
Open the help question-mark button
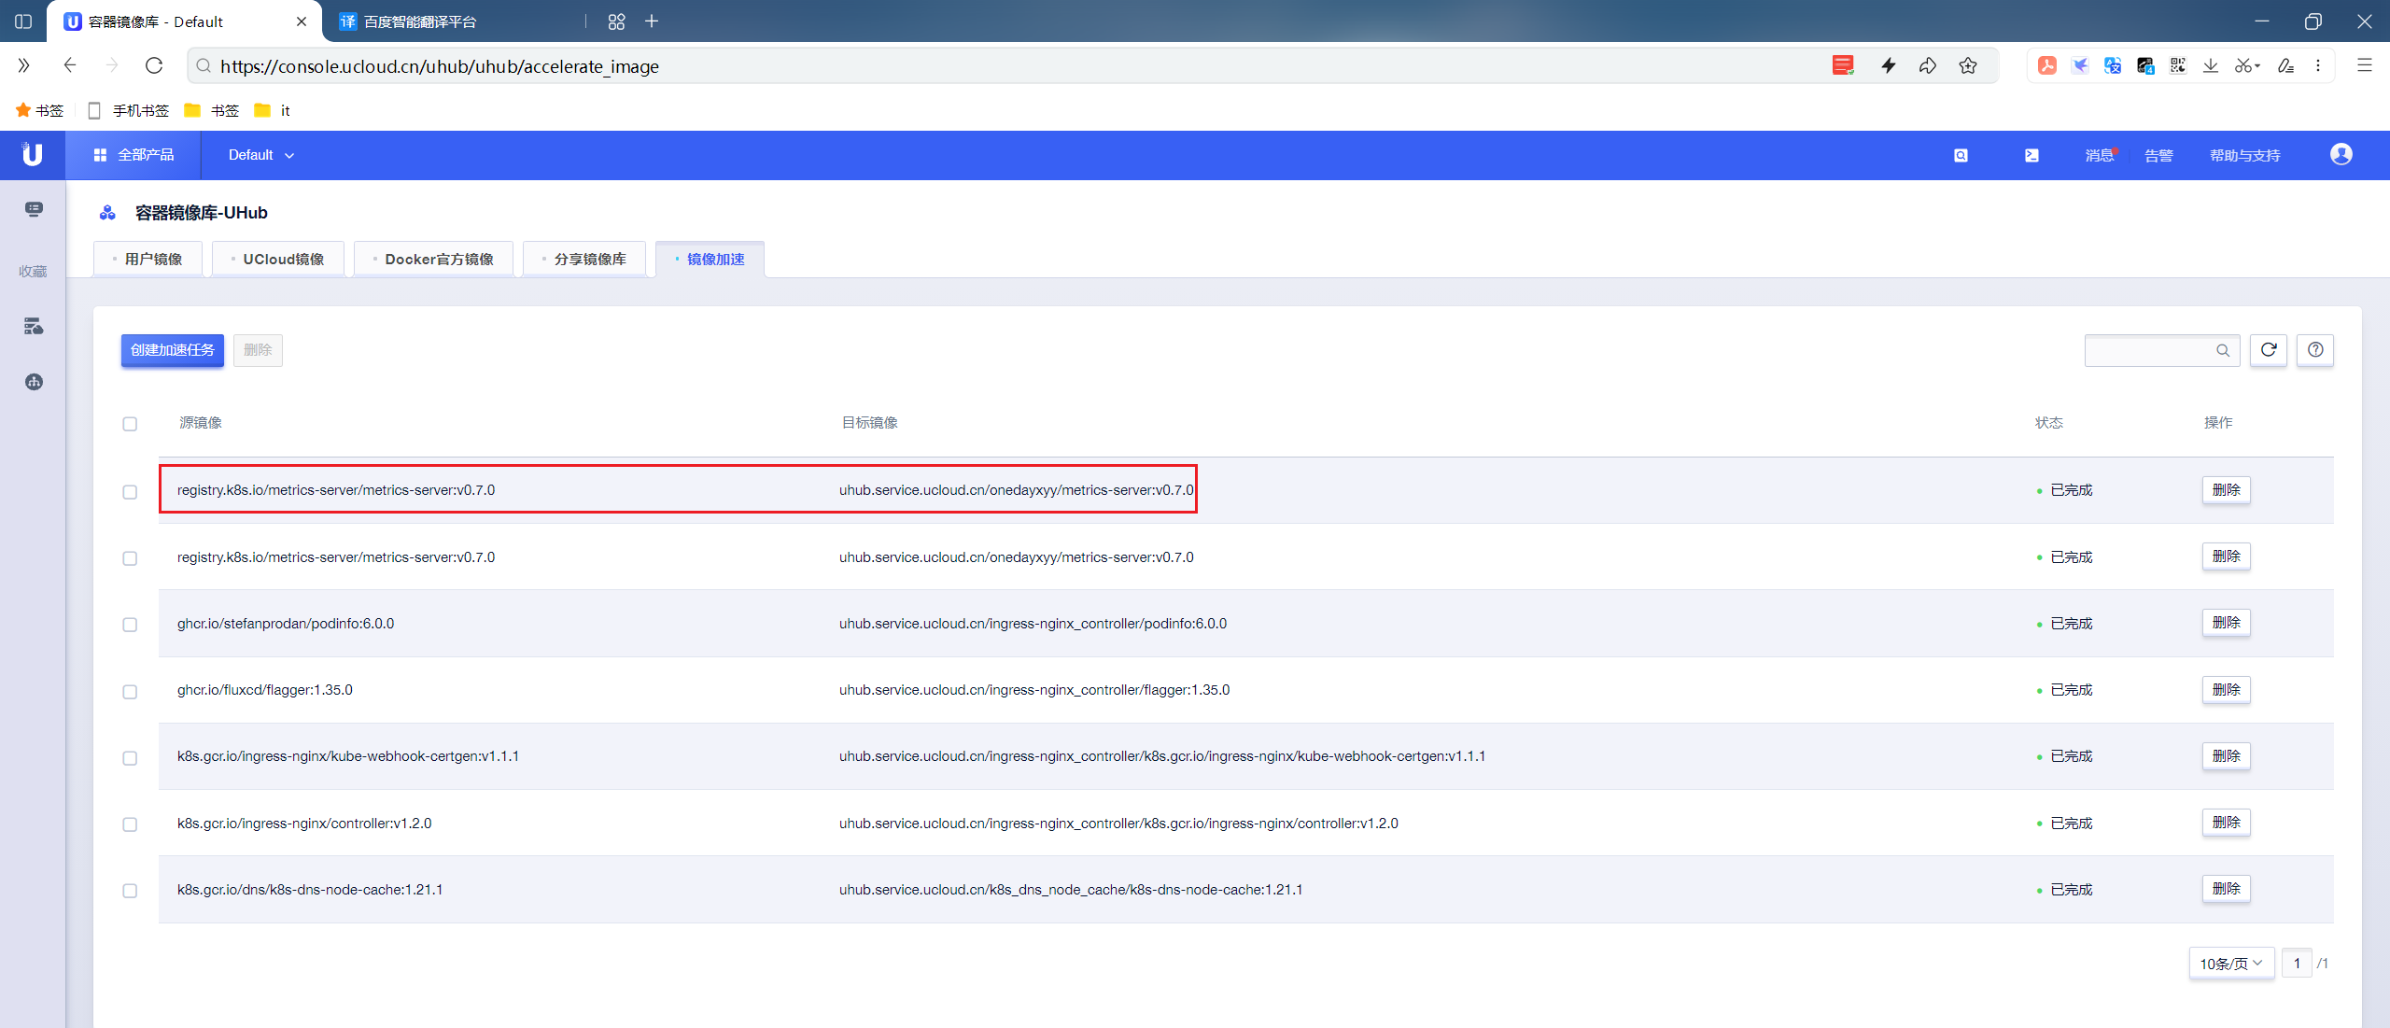2315,350
